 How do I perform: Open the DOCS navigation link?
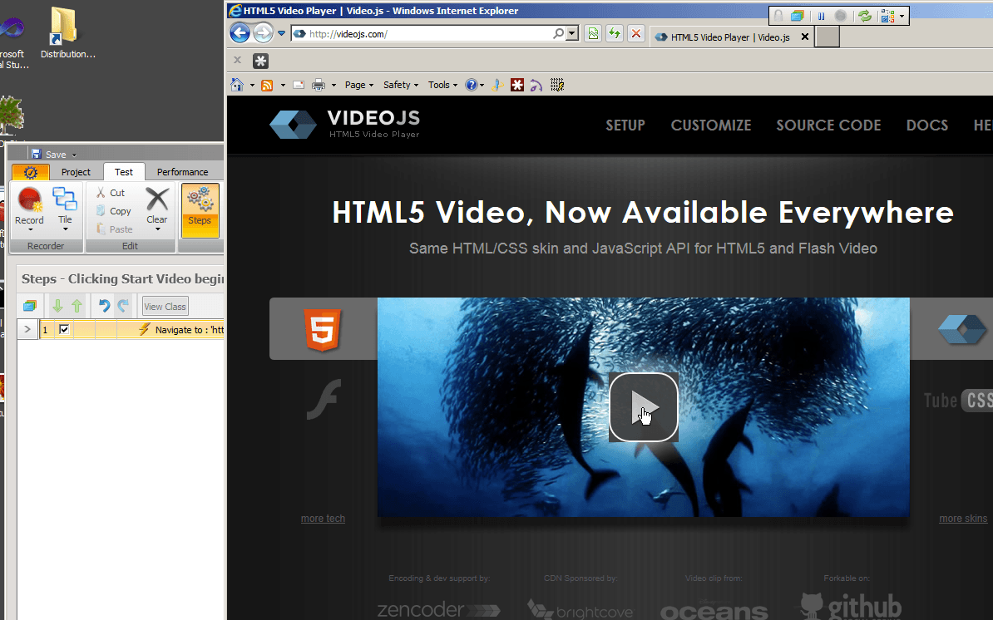(926, 125)
